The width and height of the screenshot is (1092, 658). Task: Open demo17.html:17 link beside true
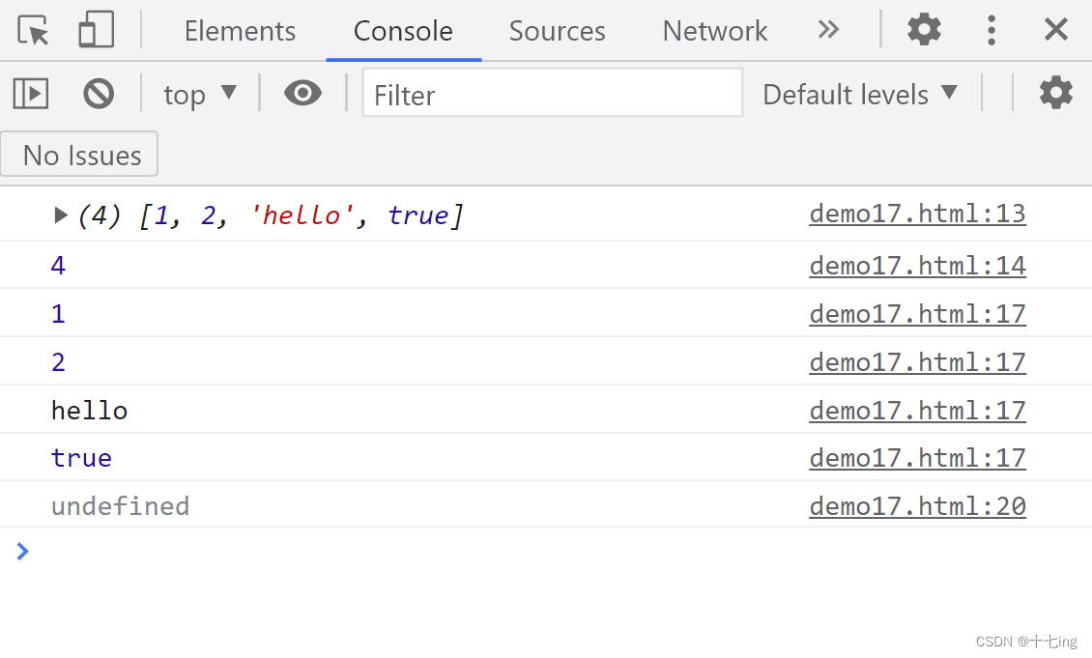pyautogui.click(x=917, y=458)
